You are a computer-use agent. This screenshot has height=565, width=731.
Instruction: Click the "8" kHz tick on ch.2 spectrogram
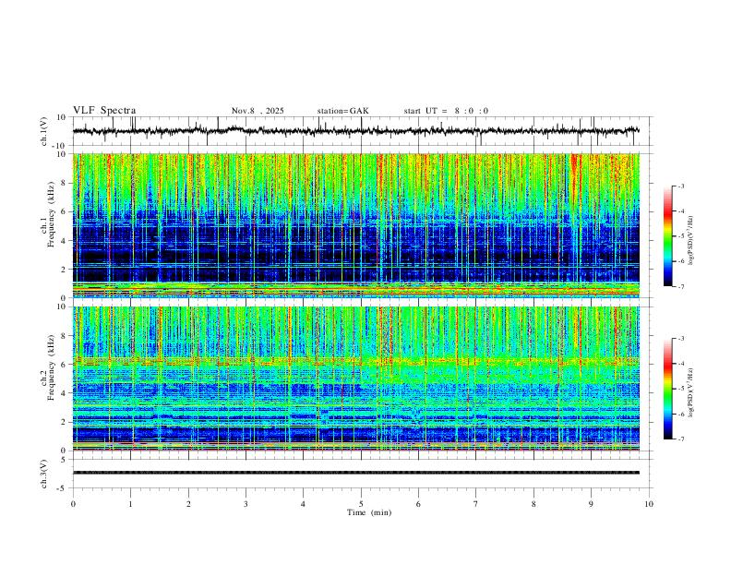click(x=65, y=336)
